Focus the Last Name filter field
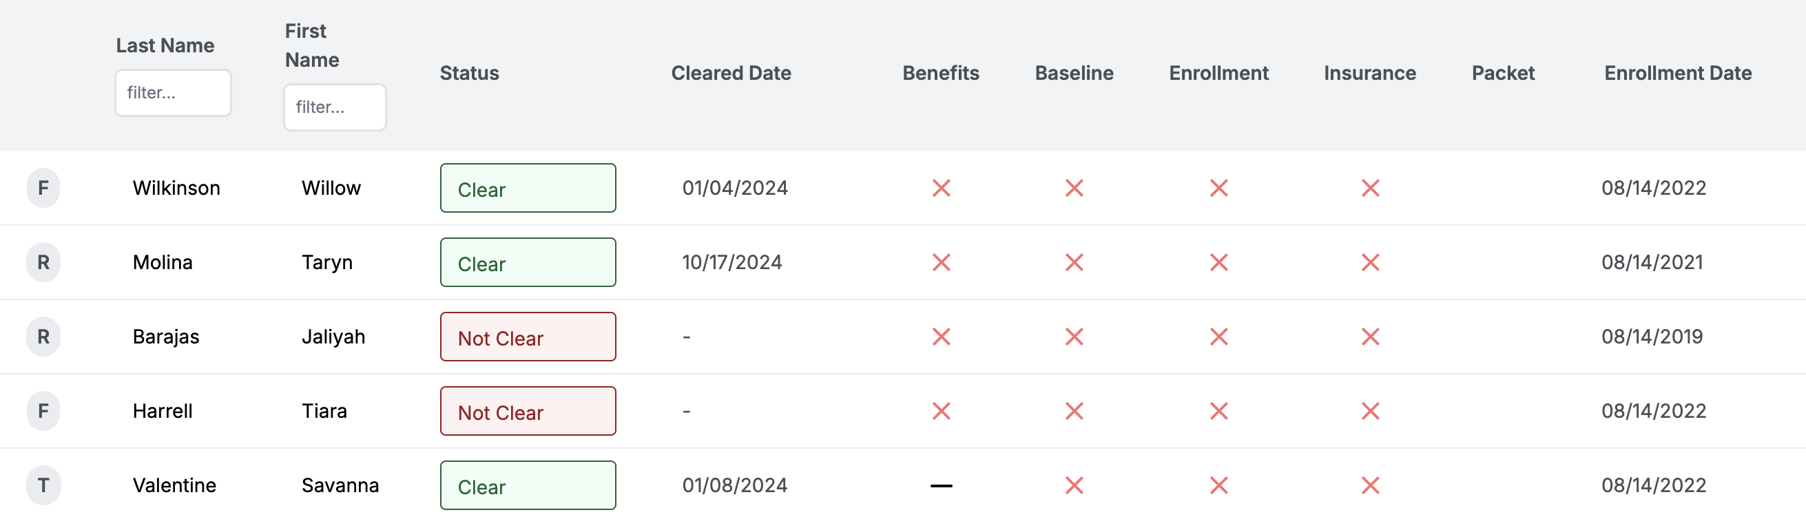 click(x=172, y=92)
